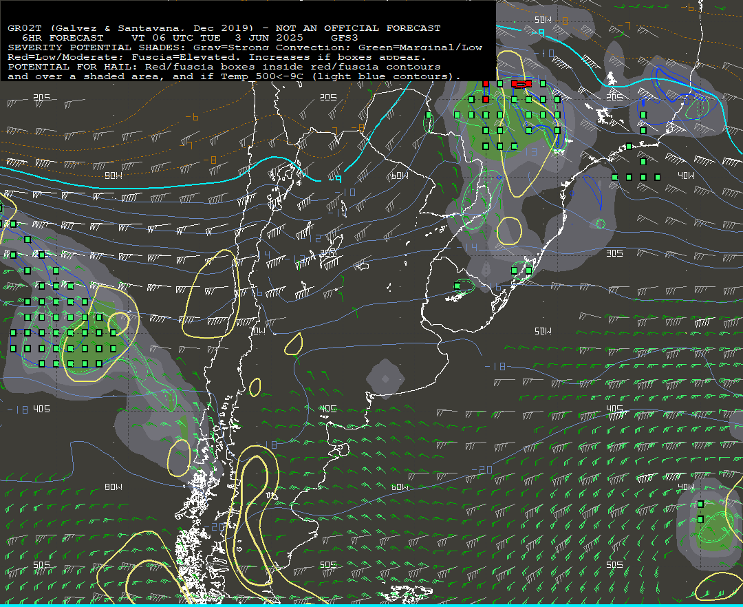Click the valid time 'VT 06 UTC TUE 3 JUN 2025'
Screen dimensions: 743x607
coord(217,38)
